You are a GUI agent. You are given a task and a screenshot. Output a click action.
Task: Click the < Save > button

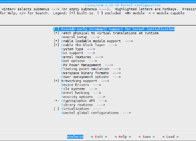[147, 137]
